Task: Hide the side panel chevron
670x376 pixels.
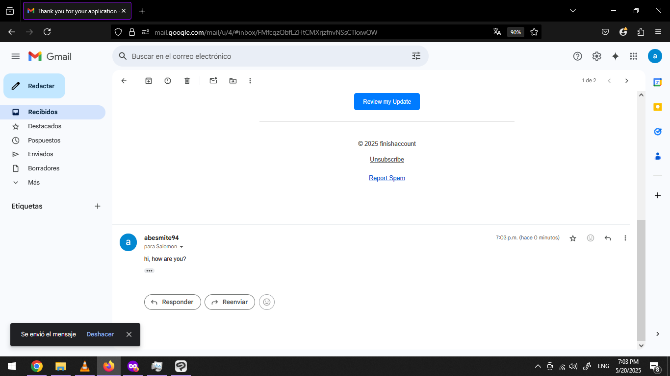Action: tap(658, 334)
